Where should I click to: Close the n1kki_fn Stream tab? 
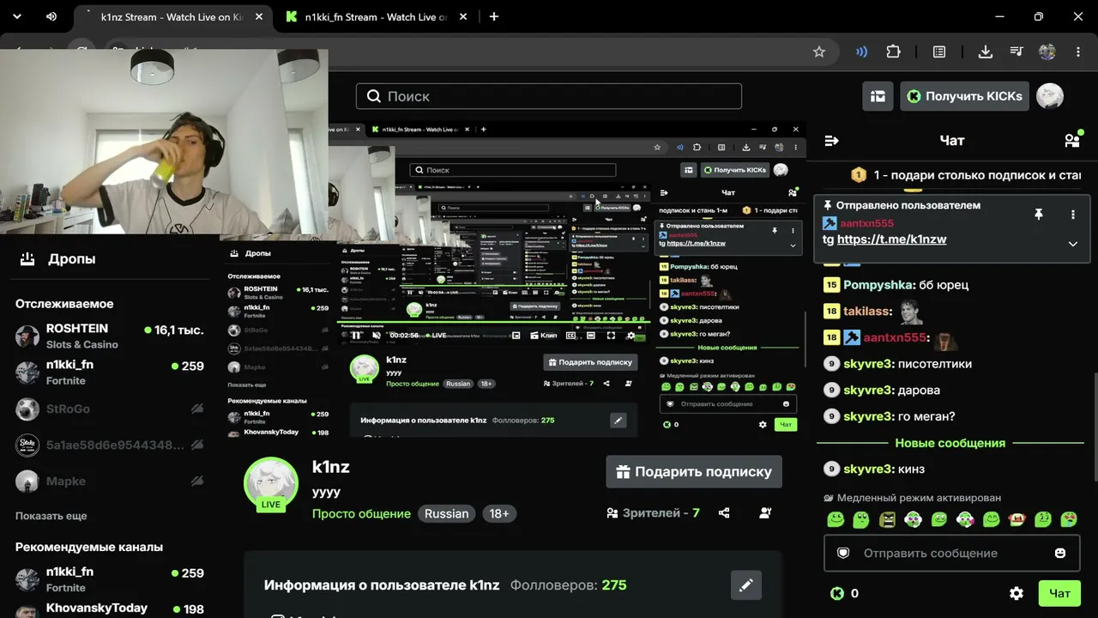point(464,16)
